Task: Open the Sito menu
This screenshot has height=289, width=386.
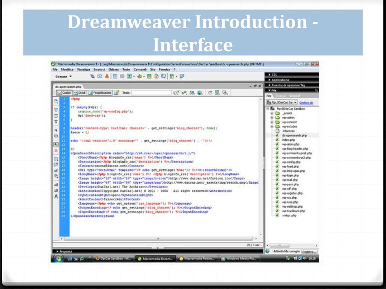Action: coord(153,70)
